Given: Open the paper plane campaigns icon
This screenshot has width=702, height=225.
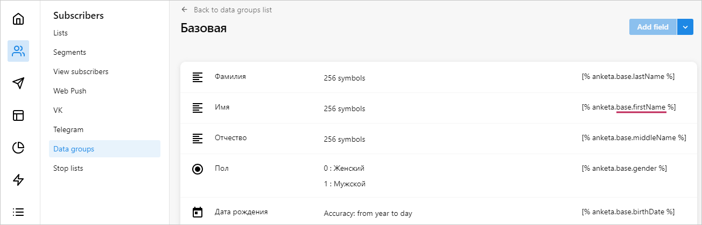Looking at the screenshot, I should (18, 83).
